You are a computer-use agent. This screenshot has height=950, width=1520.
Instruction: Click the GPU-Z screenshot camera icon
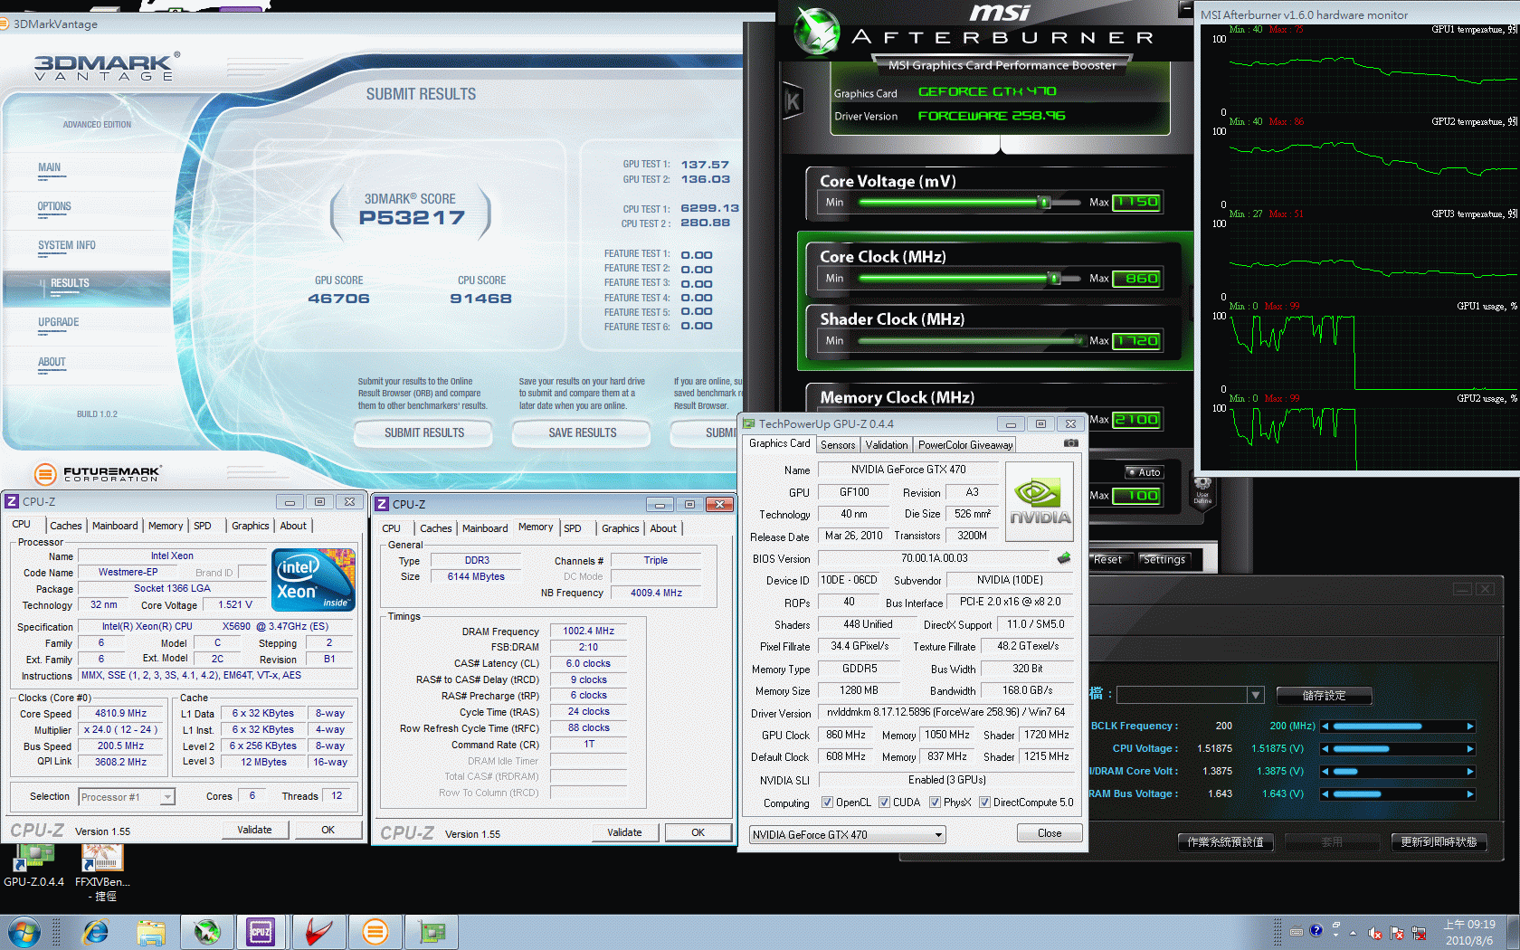pos(1071,443)
